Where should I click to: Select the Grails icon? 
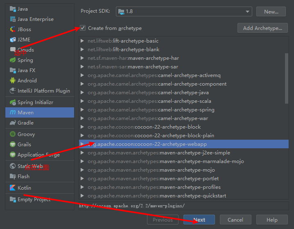13,144
